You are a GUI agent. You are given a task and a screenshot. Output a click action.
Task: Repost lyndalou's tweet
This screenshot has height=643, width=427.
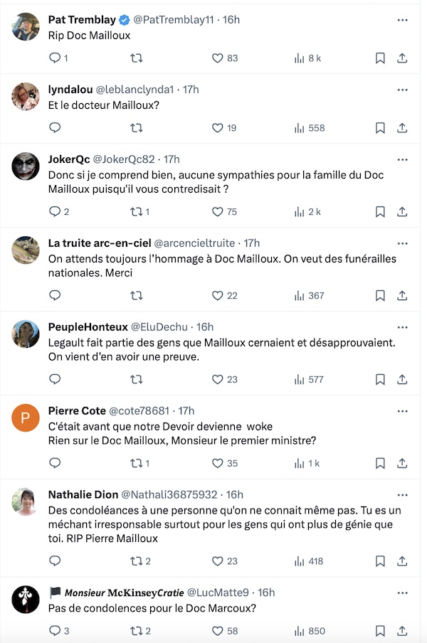[x=136, y=128]
